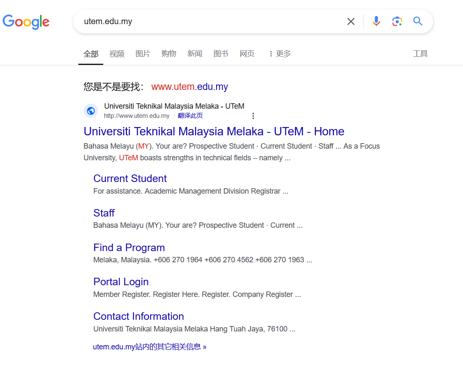Clear the search box with X icon
463x371 pixels.
coord(351,21)
